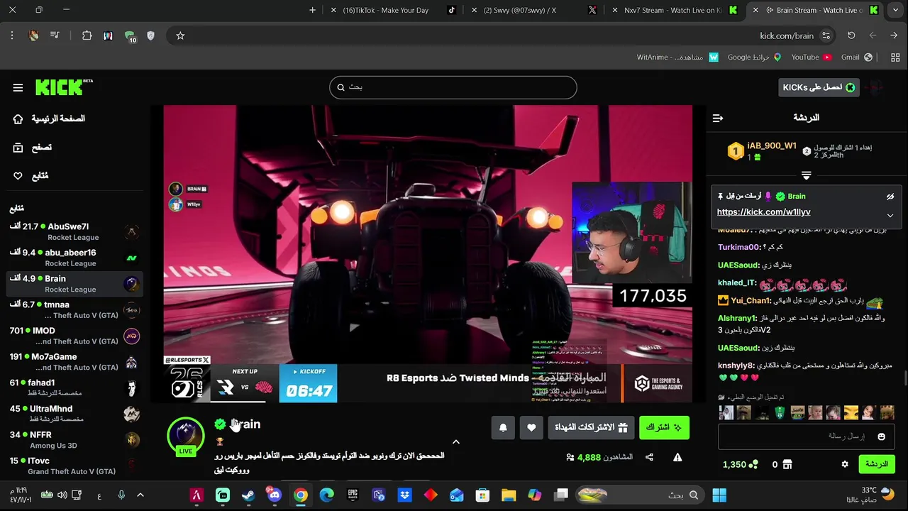Open fahad1 channel in sidebar
This screenshot has height=511, width=908.
[74, 388]
